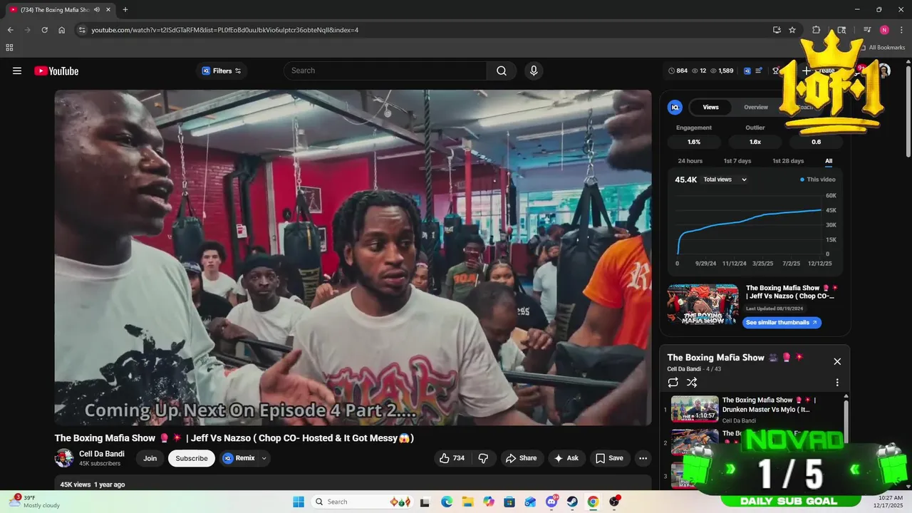
Task: Open Cell Da Bandi channel avatar
Action: point(64,458)
